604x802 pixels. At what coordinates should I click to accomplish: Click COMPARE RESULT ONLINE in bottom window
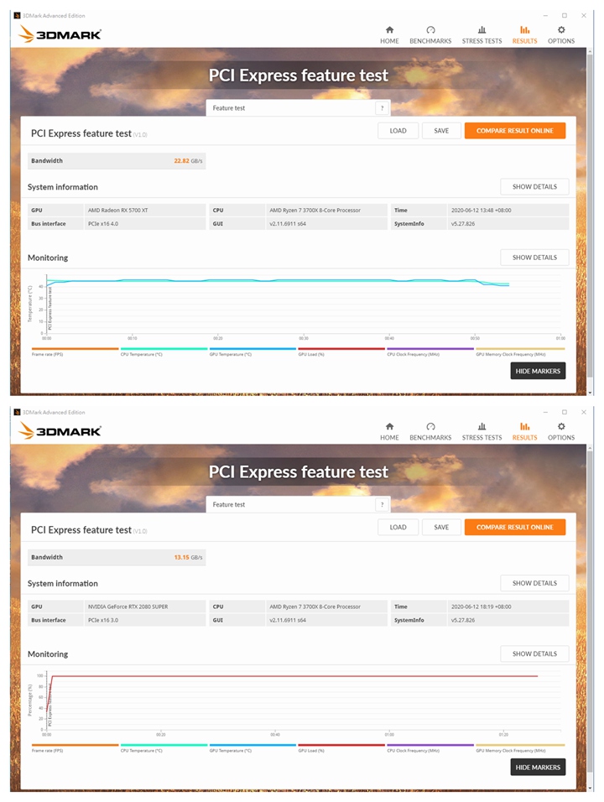click(x=515, y=528)
